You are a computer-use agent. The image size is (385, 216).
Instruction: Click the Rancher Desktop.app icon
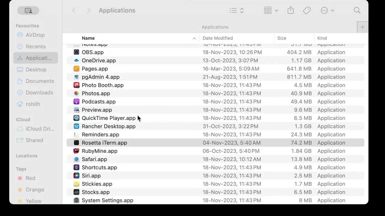(76, 126)
